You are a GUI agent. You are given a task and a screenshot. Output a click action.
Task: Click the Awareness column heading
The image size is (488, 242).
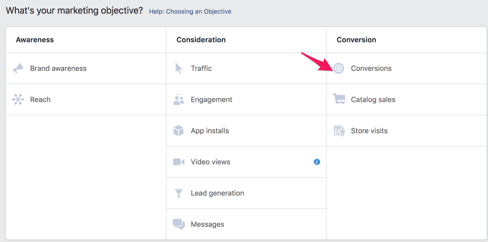click(35, 40)
